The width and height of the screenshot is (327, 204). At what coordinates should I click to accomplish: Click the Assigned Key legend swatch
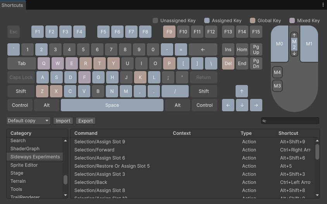pos(207,20)
